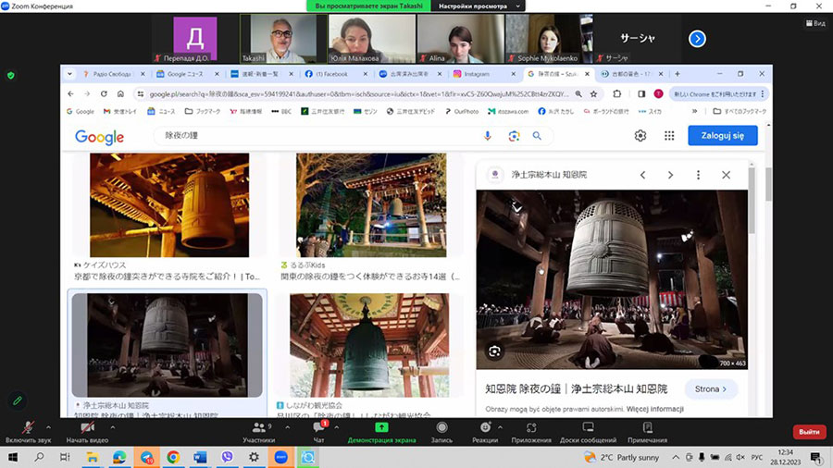Select the red-pillar temple bell thumbnail

(x=370, y=344)
